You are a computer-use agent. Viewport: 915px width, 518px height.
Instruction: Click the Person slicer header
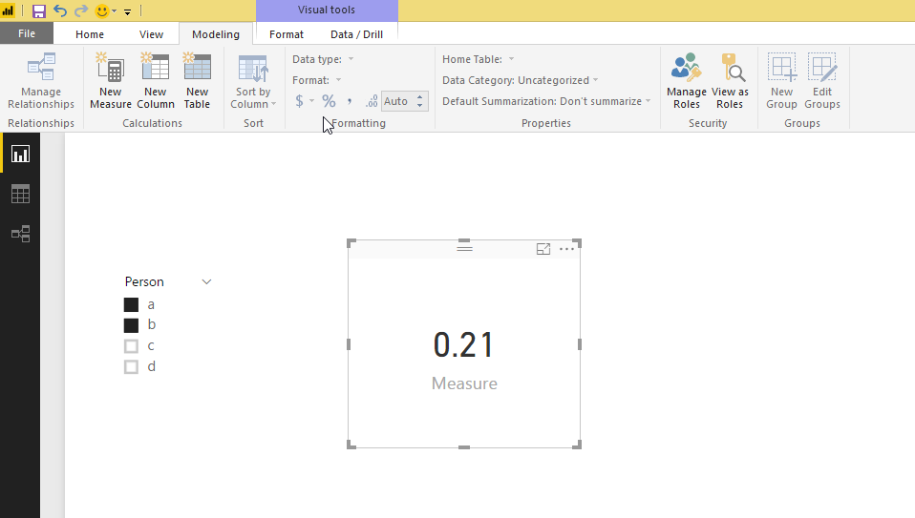(x=144, y=282)
